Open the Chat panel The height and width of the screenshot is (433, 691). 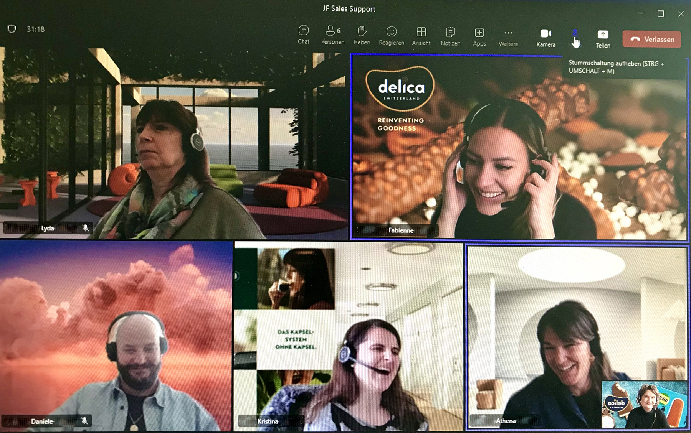pos(303,35)
